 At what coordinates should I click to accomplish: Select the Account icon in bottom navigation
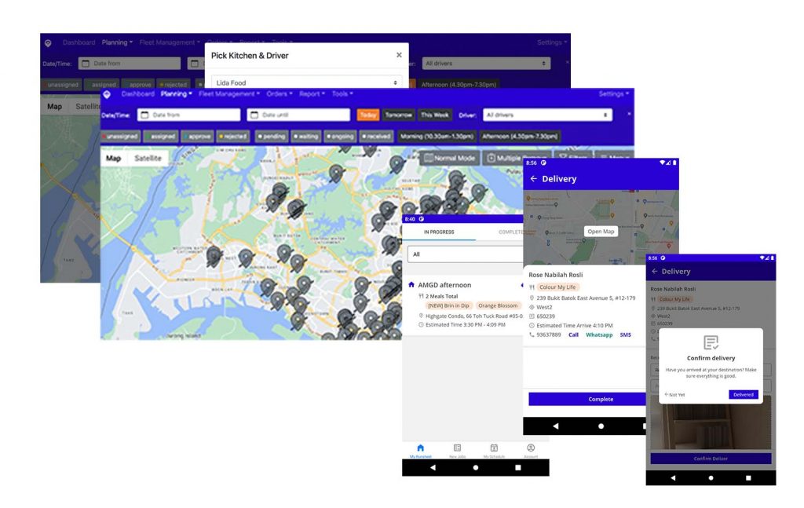tap(530, 448)
